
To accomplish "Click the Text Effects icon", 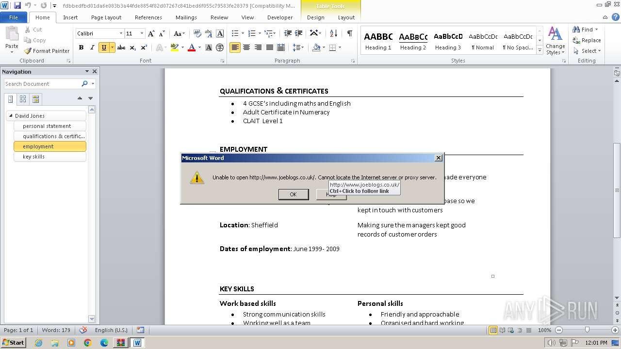I will click(159, 48).
